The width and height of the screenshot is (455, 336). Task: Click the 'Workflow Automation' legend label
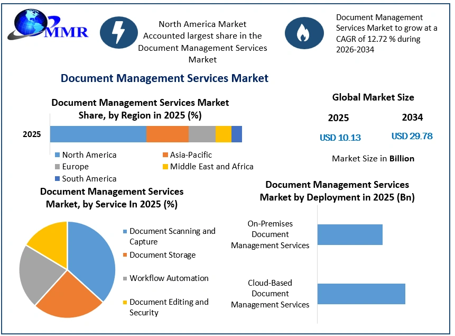tap(169, 278)
